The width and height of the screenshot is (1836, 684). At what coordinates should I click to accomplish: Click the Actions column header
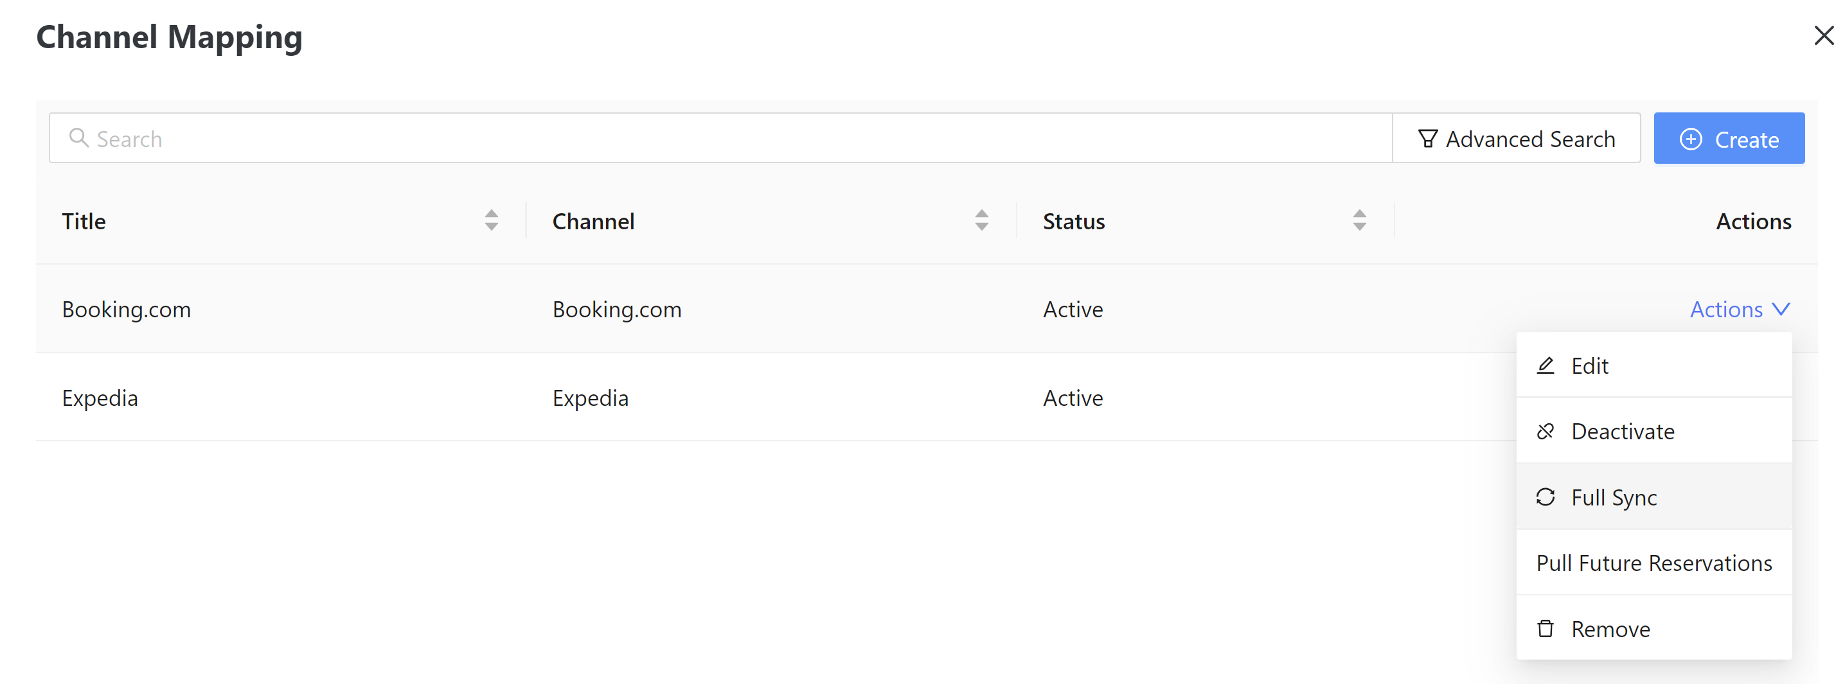(1753, 221)
